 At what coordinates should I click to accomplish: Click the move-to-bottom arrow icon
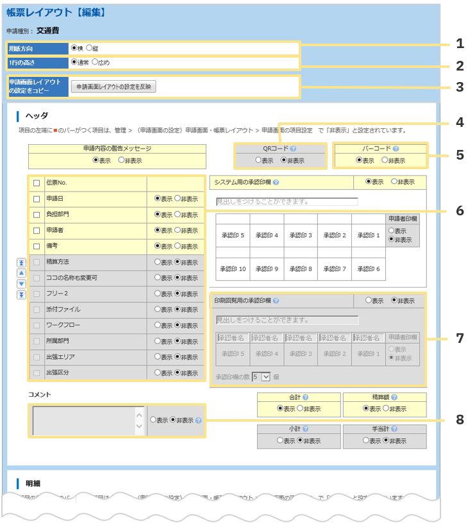point(21,295)
